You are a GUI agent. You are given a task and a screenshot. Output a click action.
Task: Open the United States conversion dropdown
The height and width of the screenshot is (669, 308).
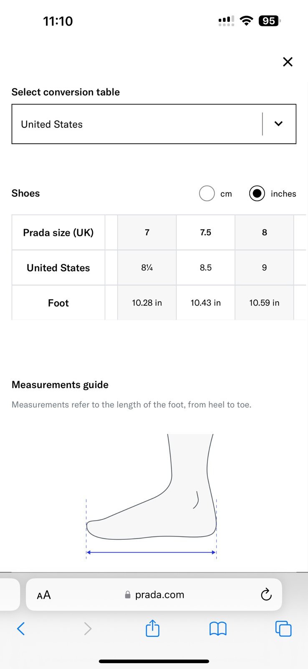[154, 124]
